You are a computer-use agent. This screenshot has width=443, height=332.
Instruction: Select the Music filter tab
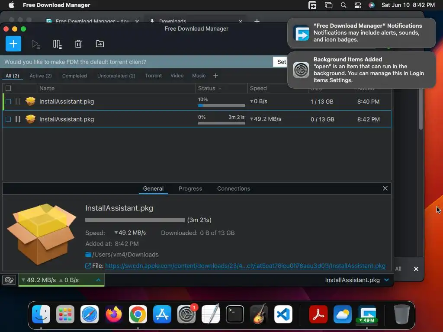click(199, 76)
